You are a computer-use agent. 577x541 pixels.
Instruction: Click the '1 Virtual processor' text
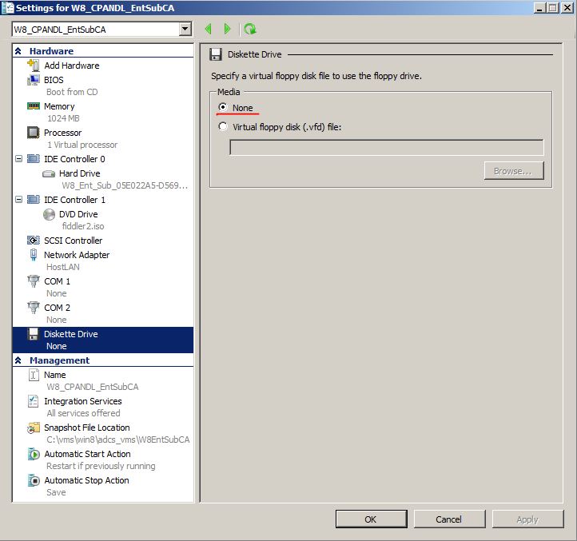[82, 145]
